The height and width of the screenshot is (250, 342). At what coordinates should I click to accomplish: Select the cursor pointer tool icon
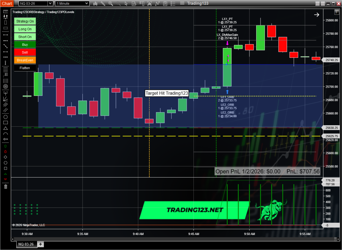(x=126, y=3)
